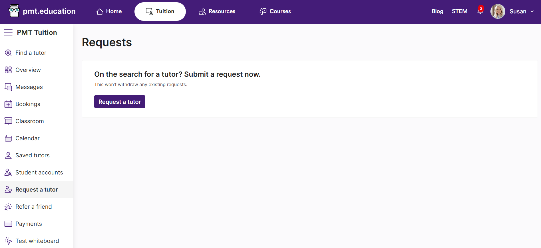This screenshot has width=541, height=248.
Task: Collapse the PMT Tuition sidebar menu
Action: (8, 32)
